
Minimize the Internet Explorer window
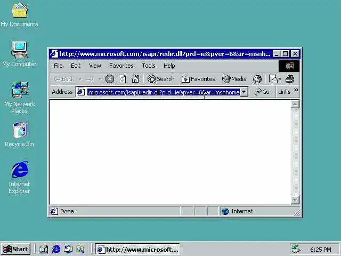[276, 54]
